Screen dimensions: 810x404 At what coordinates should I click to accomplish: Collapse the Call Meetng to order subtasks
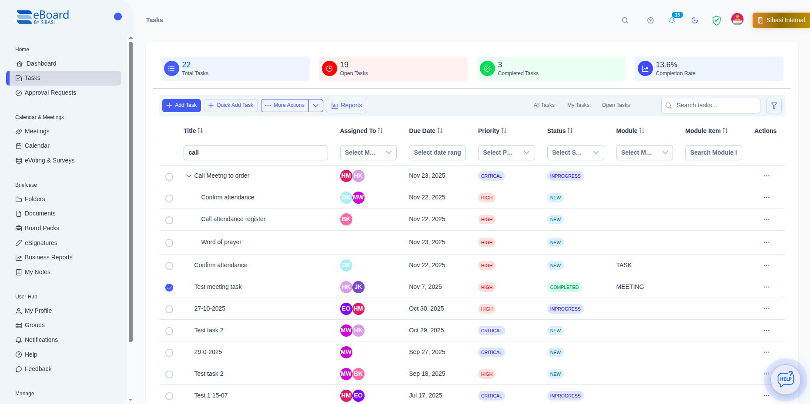point(189,176)
